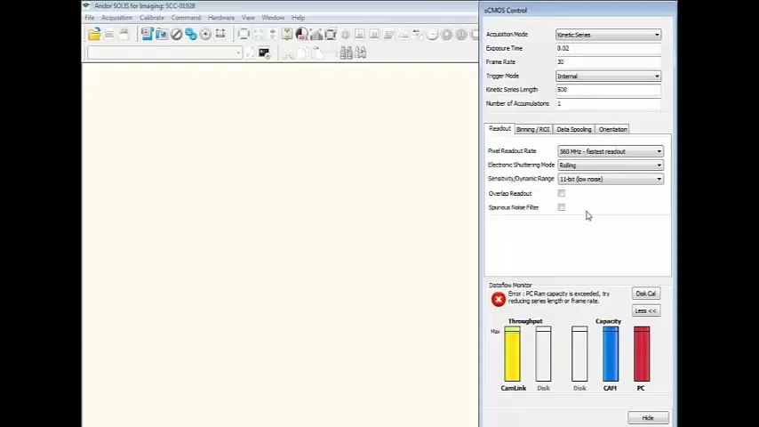759x427 pixels.
Task: Open the Window menu
Action: click(273, 18)
